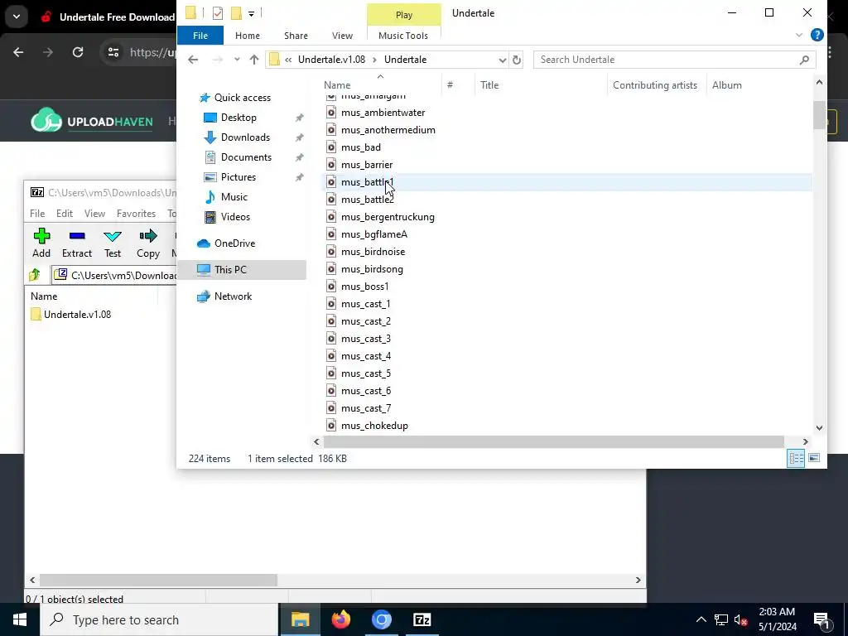Open the Explorer Help icon
The height and width of the screenshot is (636, 848).
(x=817, y=35)
